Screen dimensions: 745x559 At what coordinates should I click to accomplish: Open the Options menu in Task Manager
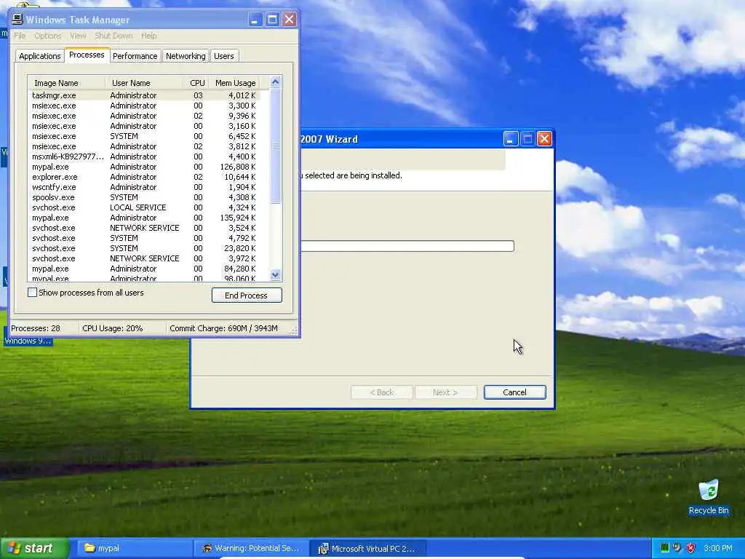click(47, 36)
